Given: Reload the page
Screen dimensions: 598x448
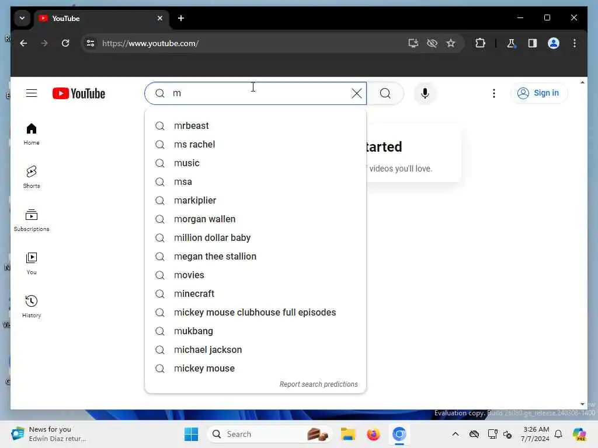Looking at the screenshot, I should pos(65,43).
